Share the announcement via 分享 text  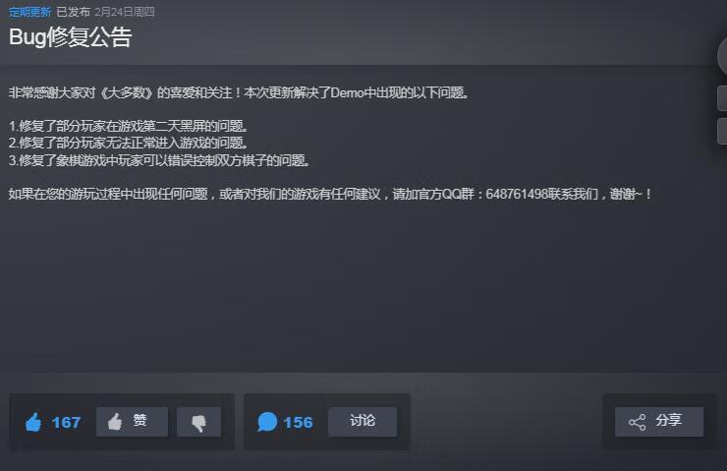pyautogui.click(x=669, y=421)
